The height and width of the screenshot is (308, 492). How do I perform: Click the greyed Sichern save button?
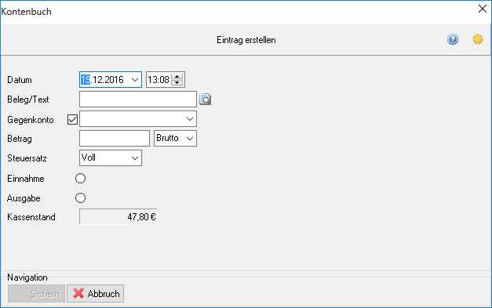click(36, 294)
